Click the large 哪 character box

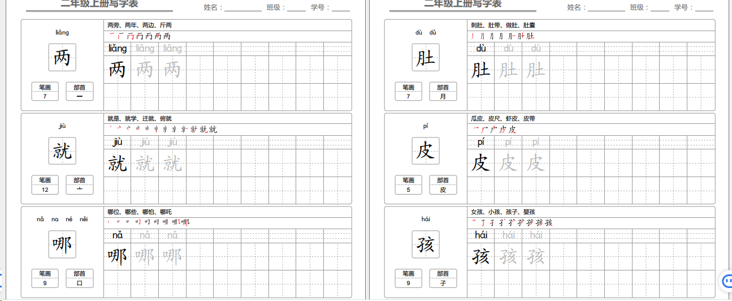62,244
